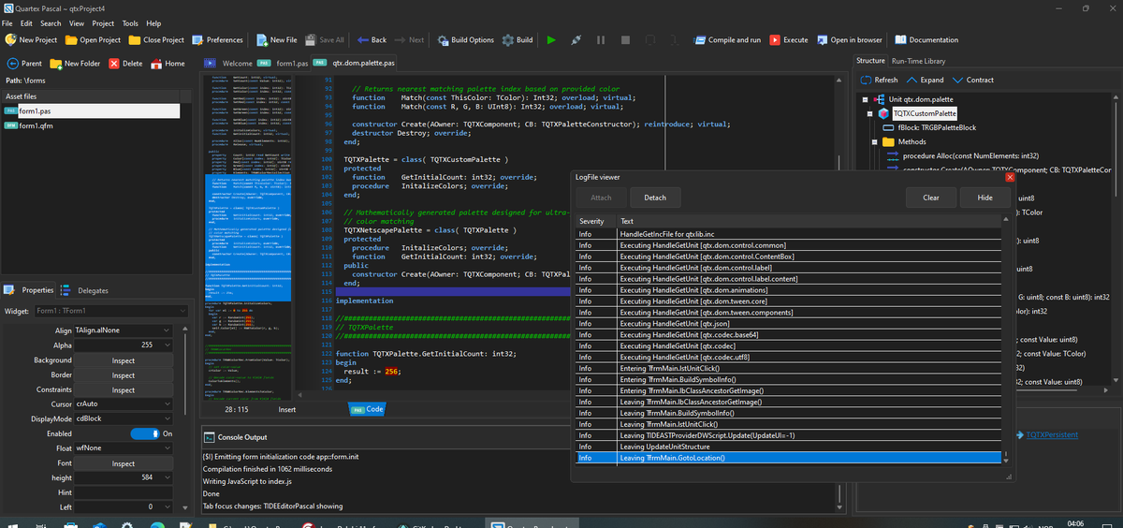The image size is (1123, 528).
Task: Collapse the Methods node in Structure tree
Action: click(x=873, y=141)
